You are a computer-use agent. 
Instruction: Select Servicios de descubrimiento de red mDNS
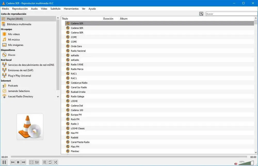(x=28, y=65)
